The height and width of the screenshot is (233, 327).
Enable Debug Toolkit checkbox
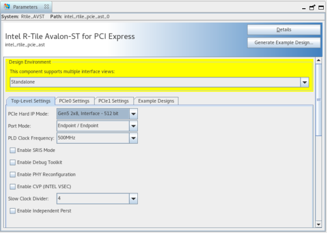13,162
